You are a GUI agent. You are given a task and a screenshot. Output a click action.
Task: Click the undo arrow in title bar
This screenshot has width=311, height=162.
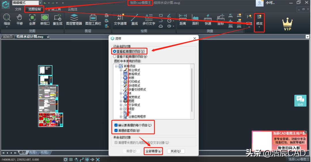click(45, 3)
